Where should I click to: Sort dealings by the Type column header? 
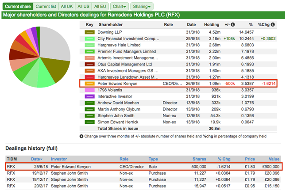click(153, 159)
